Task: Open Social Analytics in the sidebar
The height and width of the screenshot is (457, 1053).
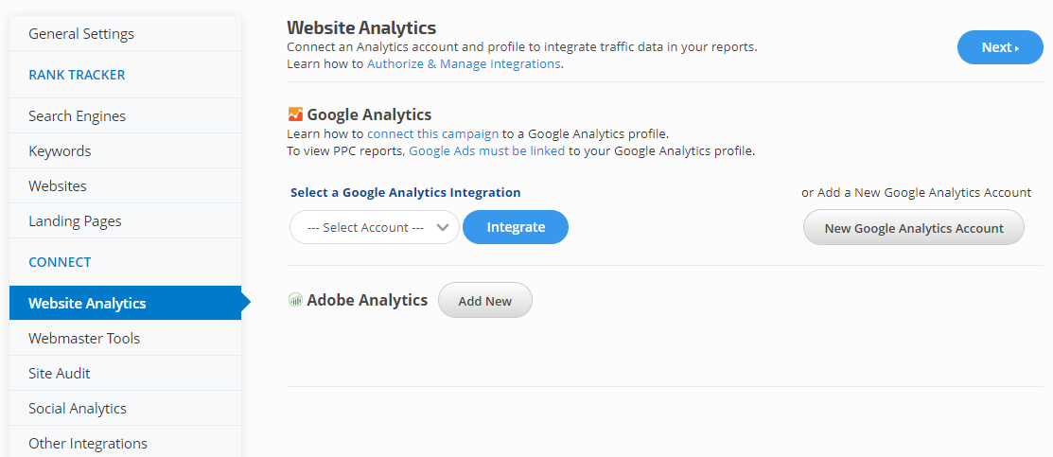Action: click(78, 409)
